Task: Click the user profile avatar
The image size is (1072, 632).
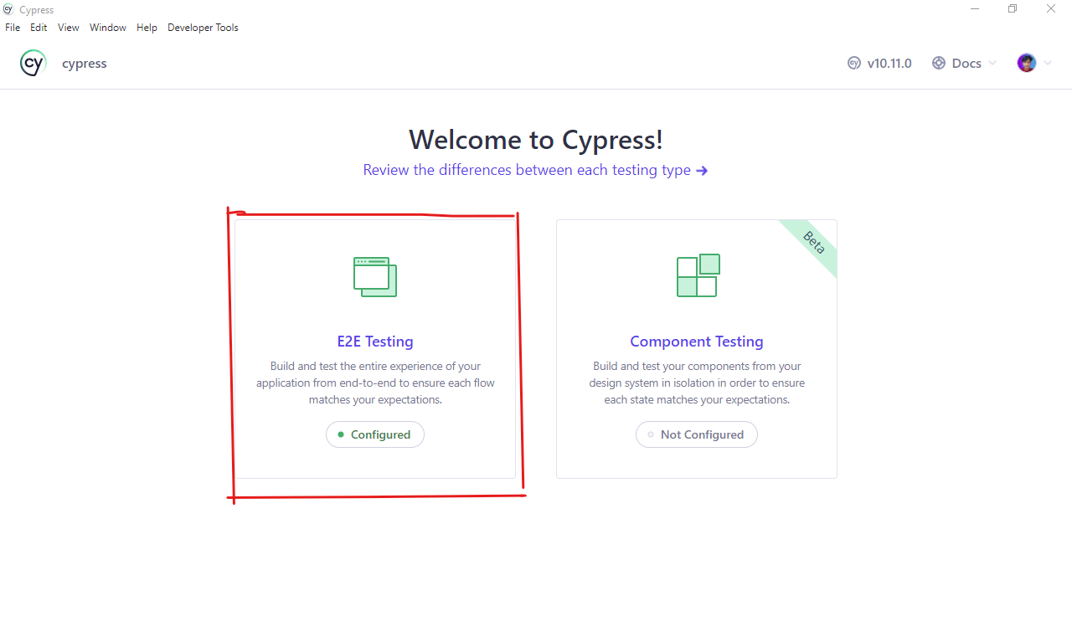Action: (x=1027, y=63)
